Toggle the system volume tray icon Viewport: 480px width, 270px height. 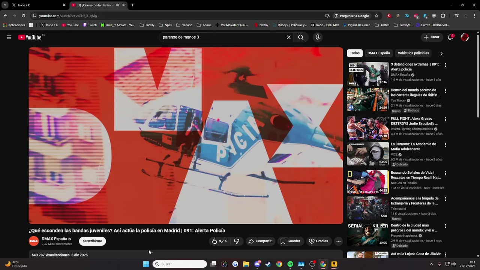[x=453, y=264]
